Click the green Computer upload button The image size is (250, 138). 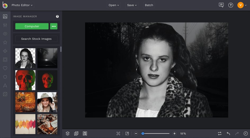(x=32, y=26)
